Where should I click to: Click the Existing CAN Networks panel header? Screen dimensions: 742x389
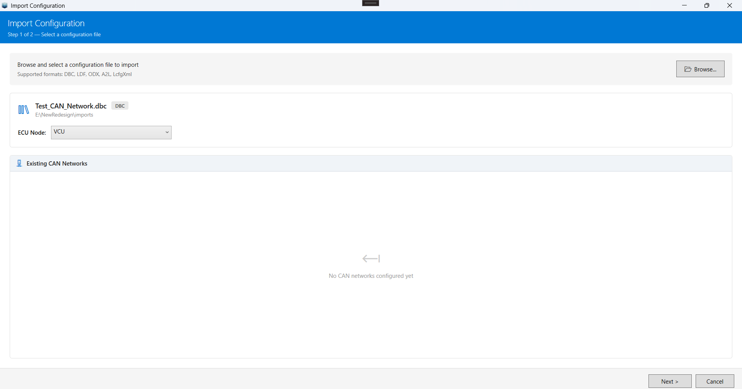point(371,164)
